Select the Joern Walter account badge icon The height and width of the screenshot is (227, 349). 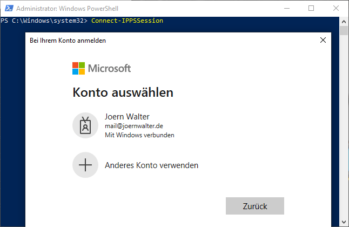(85, 125)
